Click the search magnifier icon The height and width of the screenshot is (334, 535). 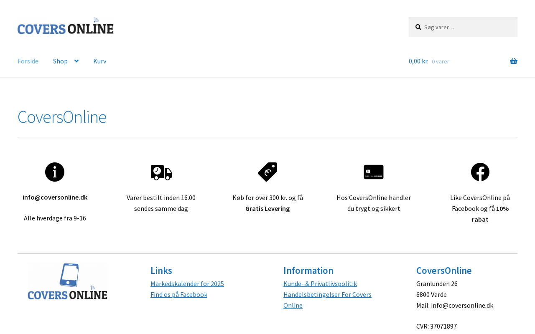[x=418, y=27]
